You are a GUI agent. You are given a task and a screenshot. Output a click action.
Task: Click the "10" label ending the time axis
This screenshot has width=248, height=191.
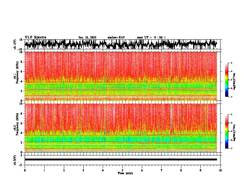click(x=220, y=170)
